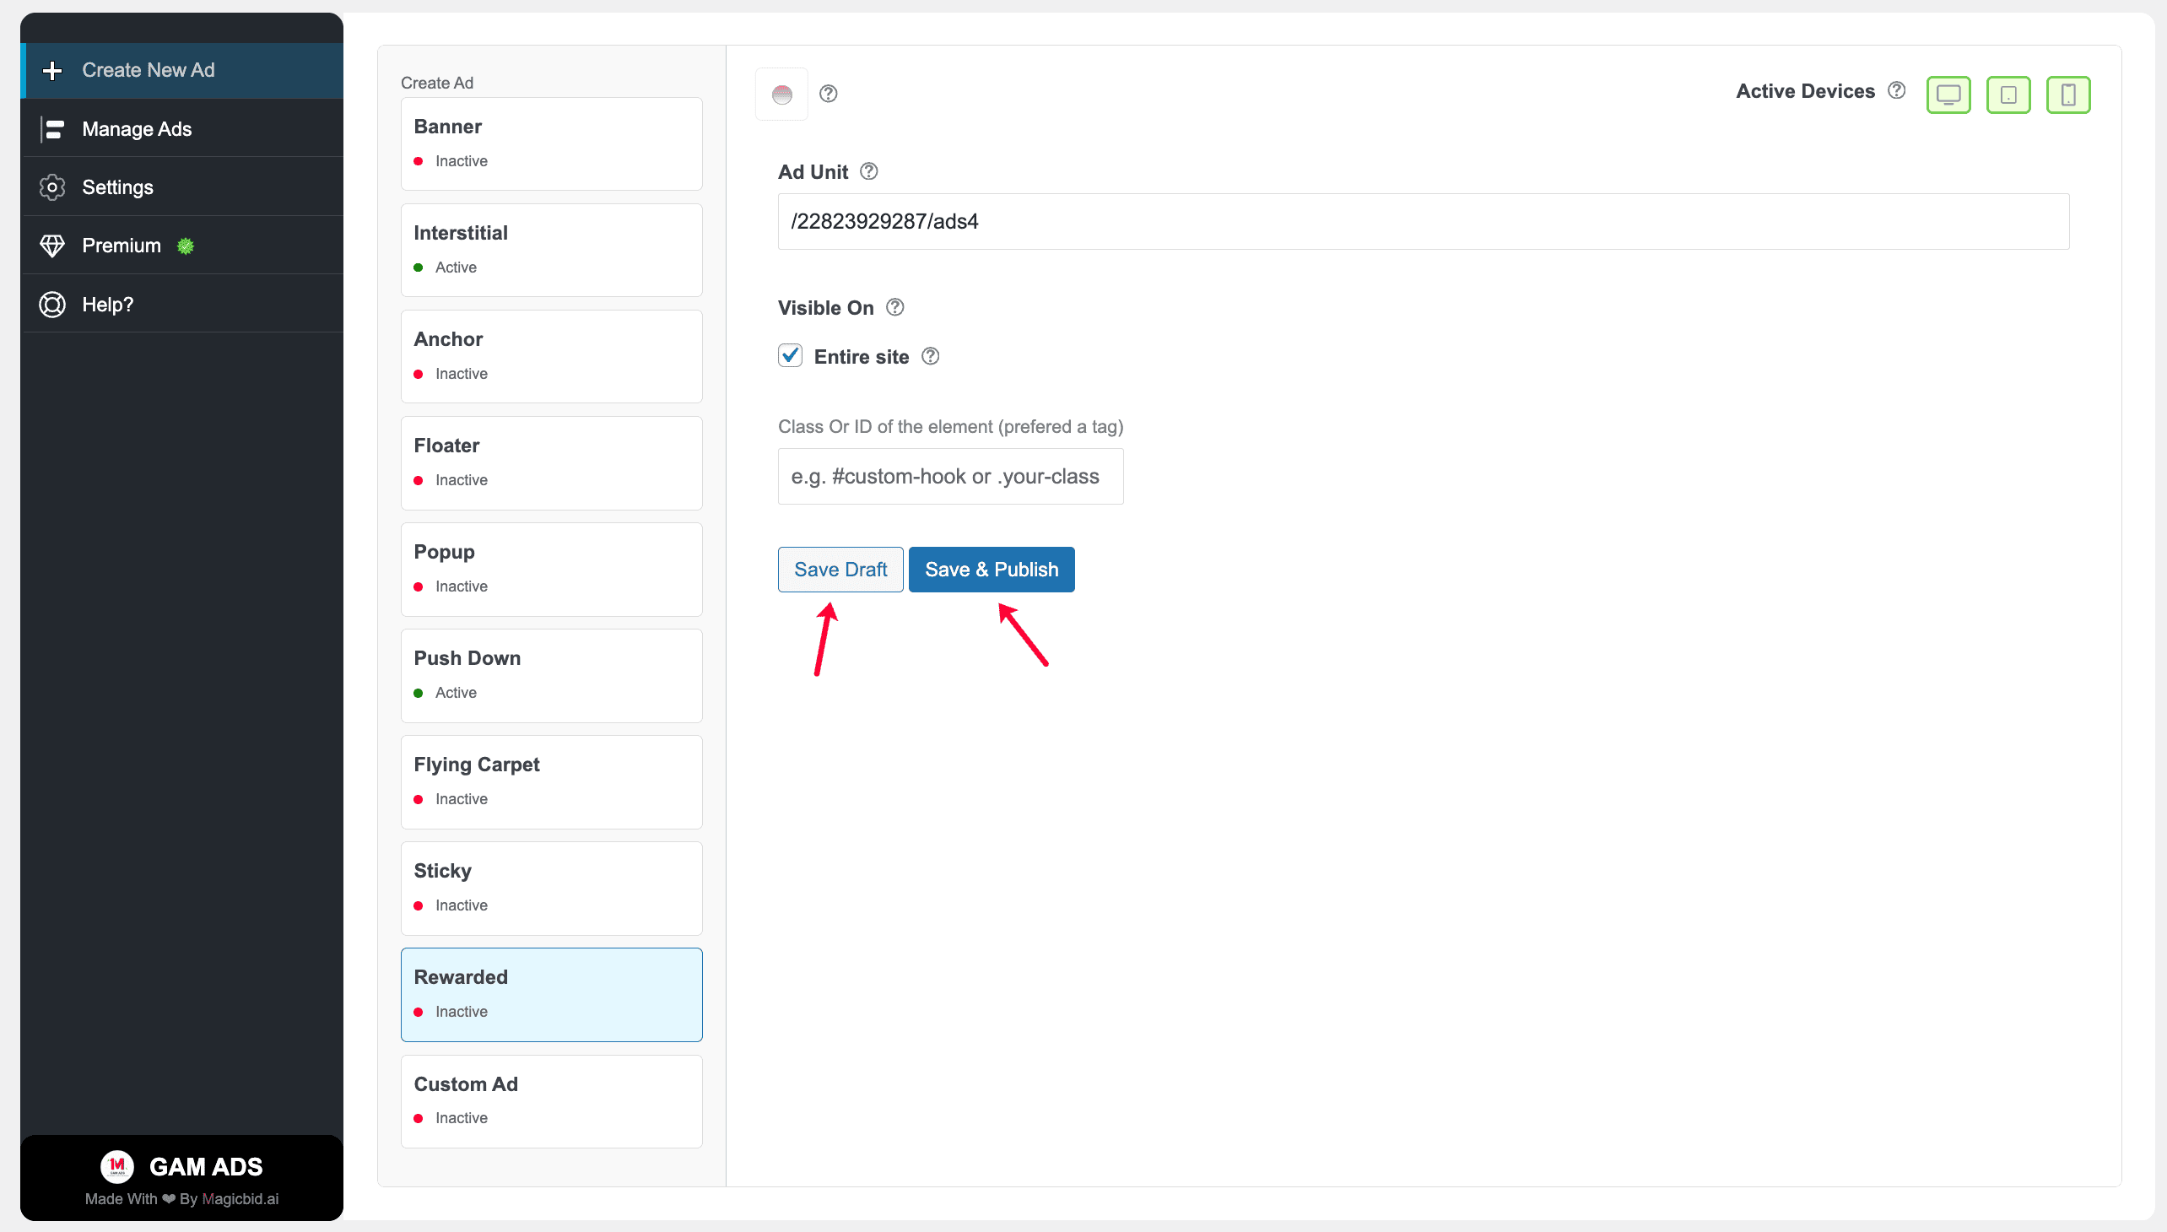Select the Anchor ad type card
The image size is (2167, 1232).
tap(551, 356)
